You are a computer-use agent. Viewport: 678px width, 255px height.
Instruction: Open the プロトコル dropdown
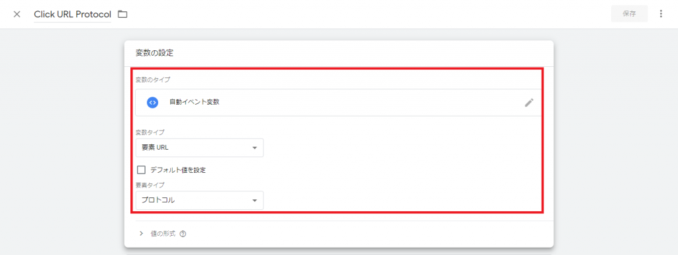pyautogui.click(x=199, y=201)
